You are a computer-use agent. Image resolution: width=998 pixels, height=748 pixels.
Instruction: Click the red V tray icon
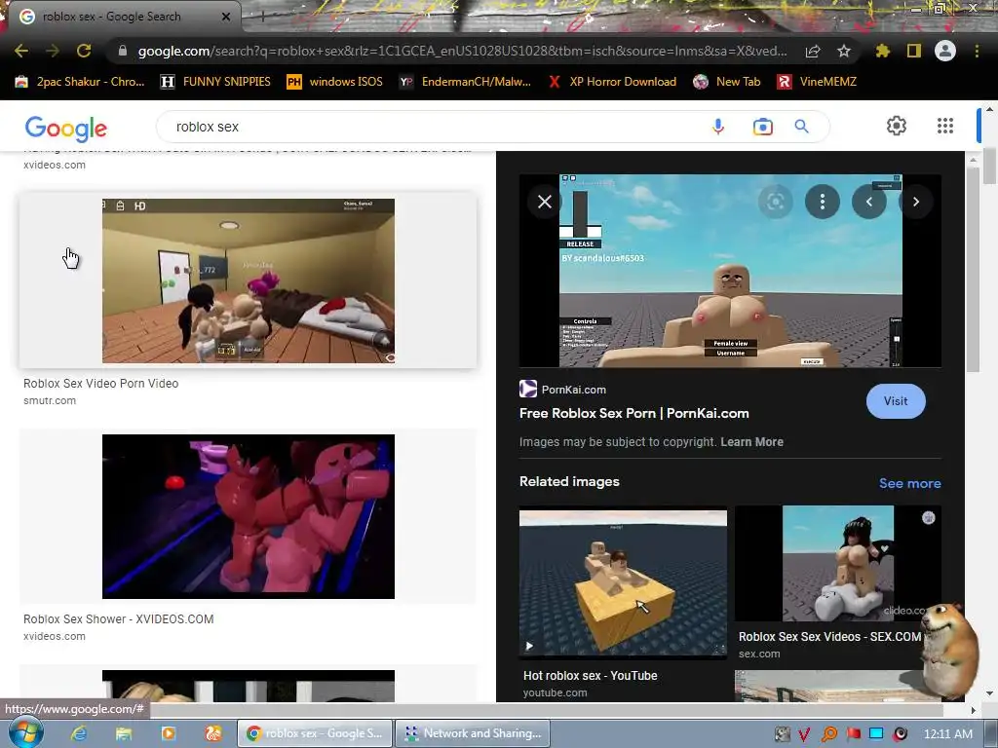point(804,734)
